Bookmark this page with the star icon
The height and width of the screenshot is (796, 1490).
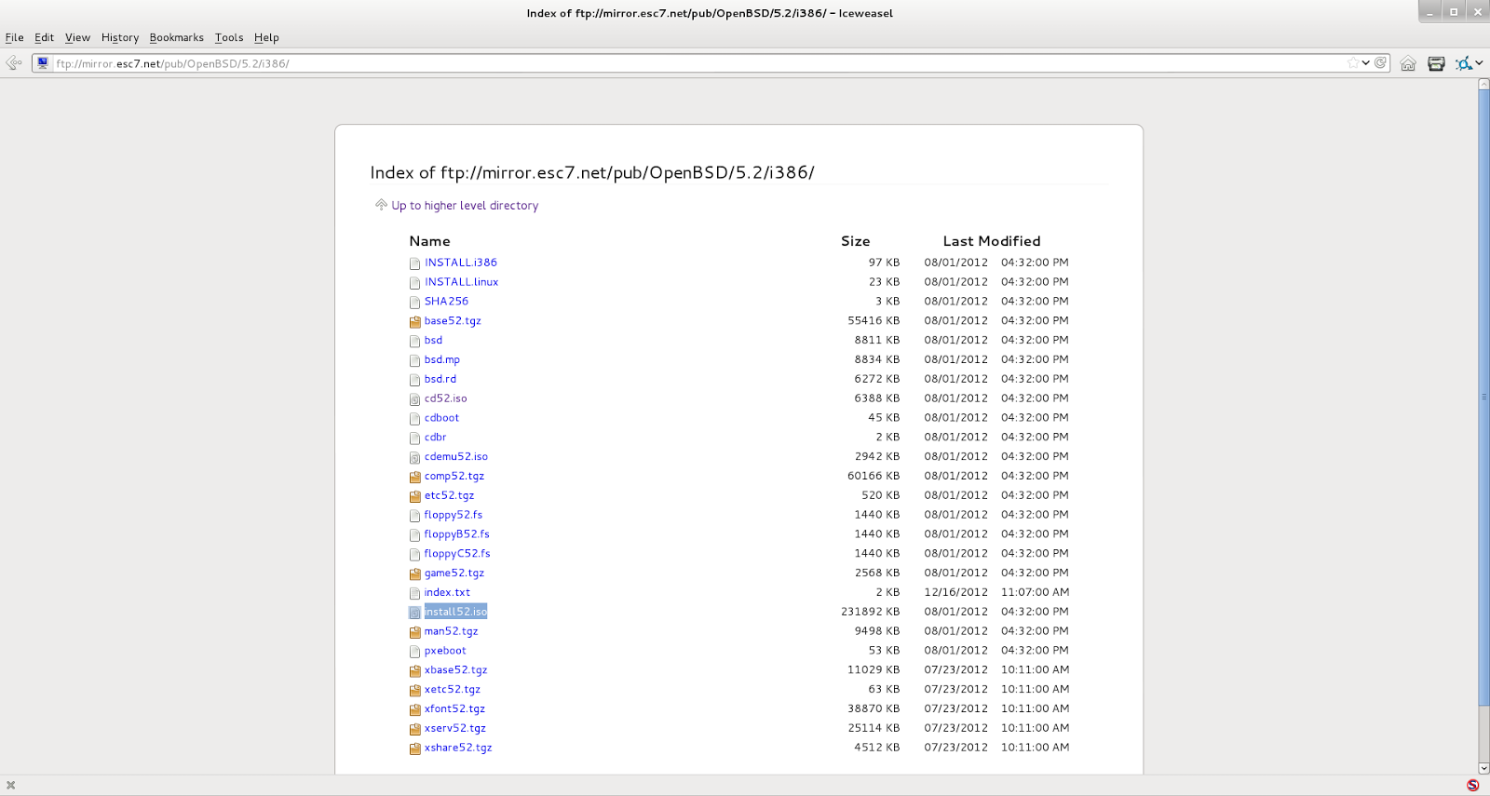[x=1352, y=63]
